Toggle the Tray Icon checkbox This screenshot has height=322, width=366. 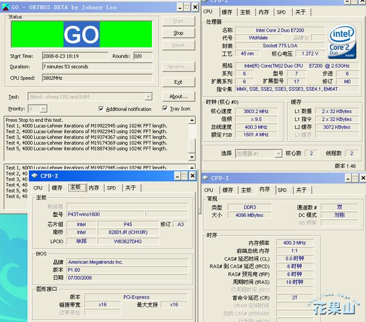click(165, 108)
